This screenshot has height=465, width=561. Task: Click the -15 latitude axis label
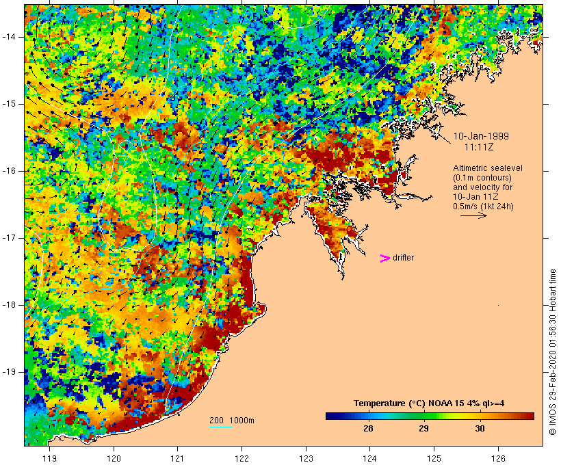(x=8, y=104)
